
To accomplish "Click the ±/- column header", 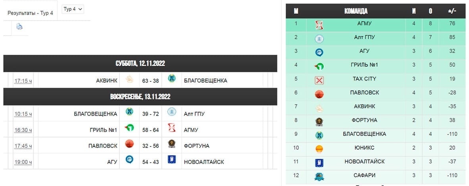I will click(x=452, y=11).
